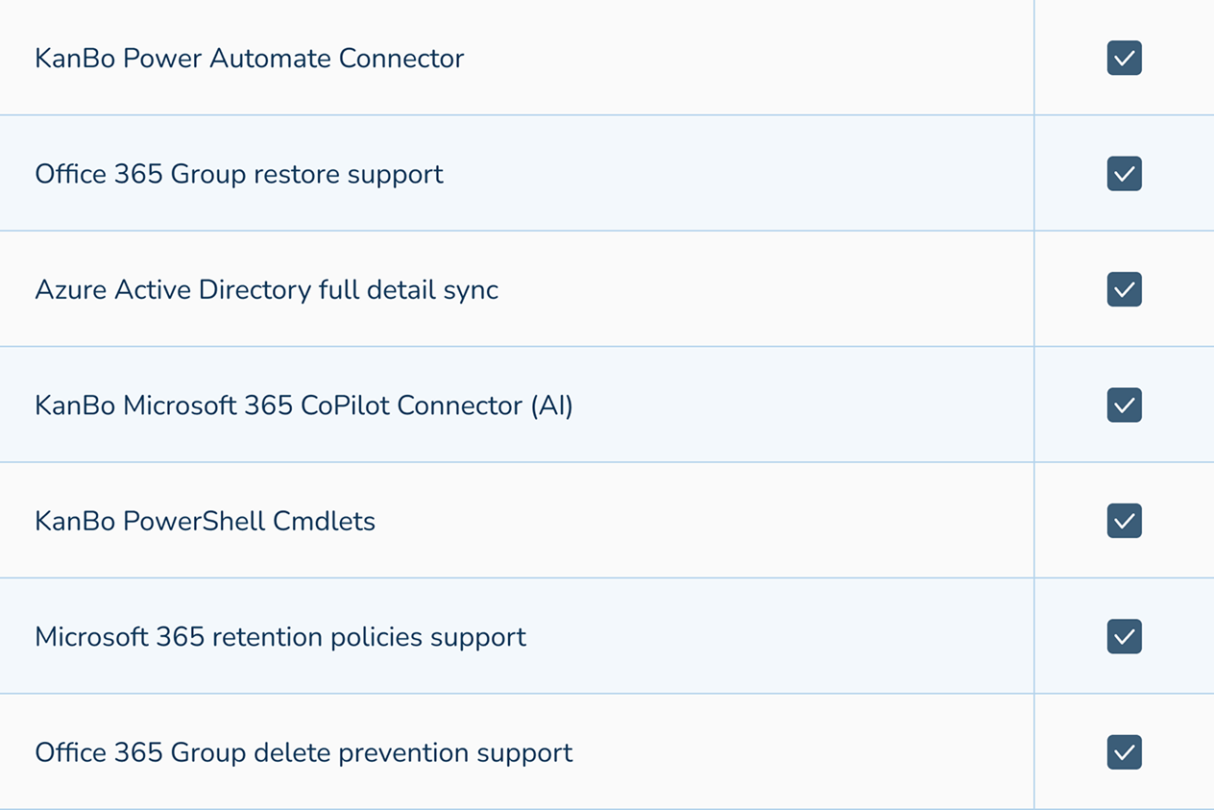Toggle the KanBo PowerShell Cmdlets checkmark

pos(1124,521)
